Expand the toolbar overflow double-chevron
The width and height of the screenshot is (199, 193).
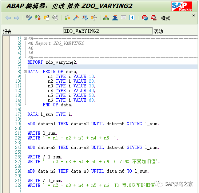point(194,16)
